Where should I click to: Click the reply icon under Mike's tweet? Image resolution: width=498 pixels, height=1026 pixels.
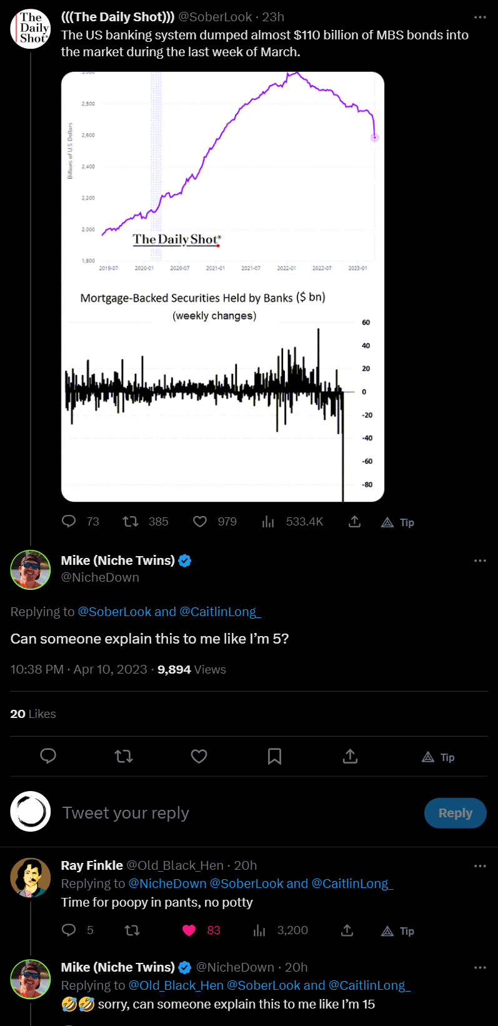48,756
